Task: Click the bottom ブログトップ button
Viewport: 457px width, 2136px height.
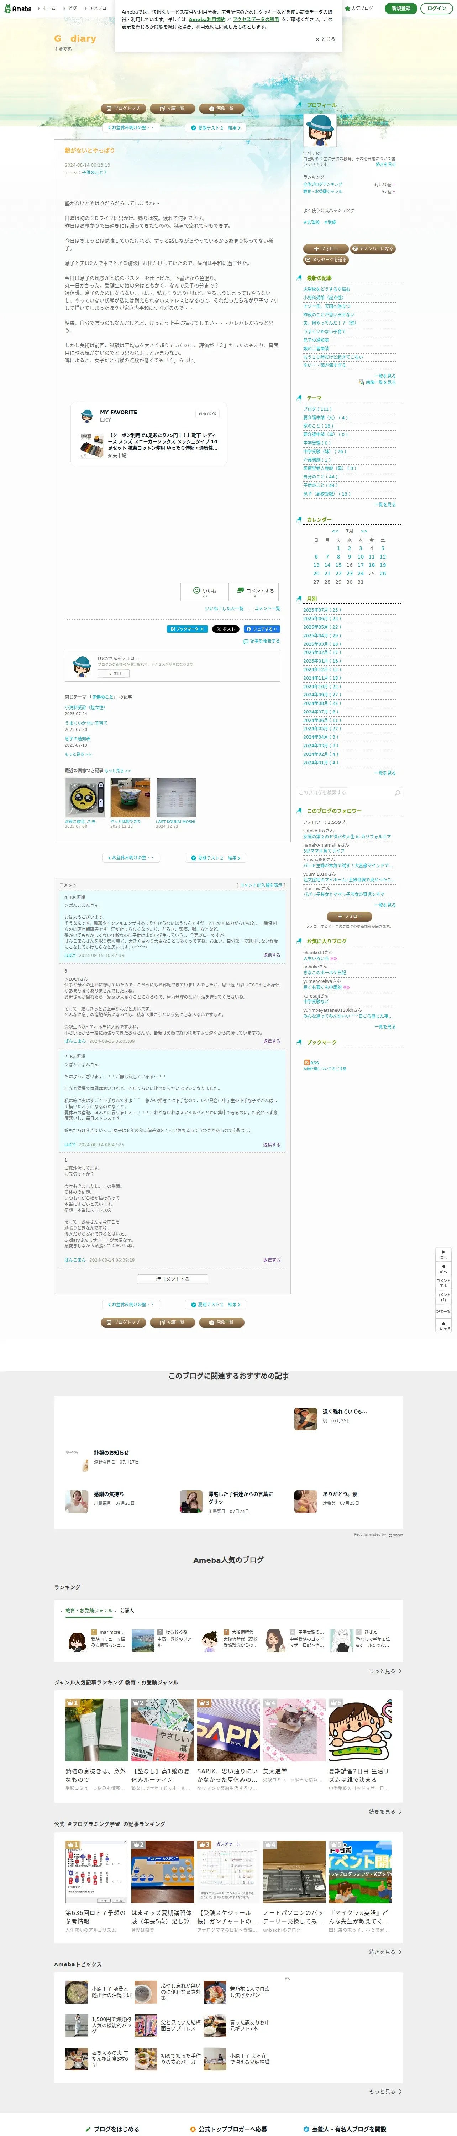Action: click(x=123, y=1322)
